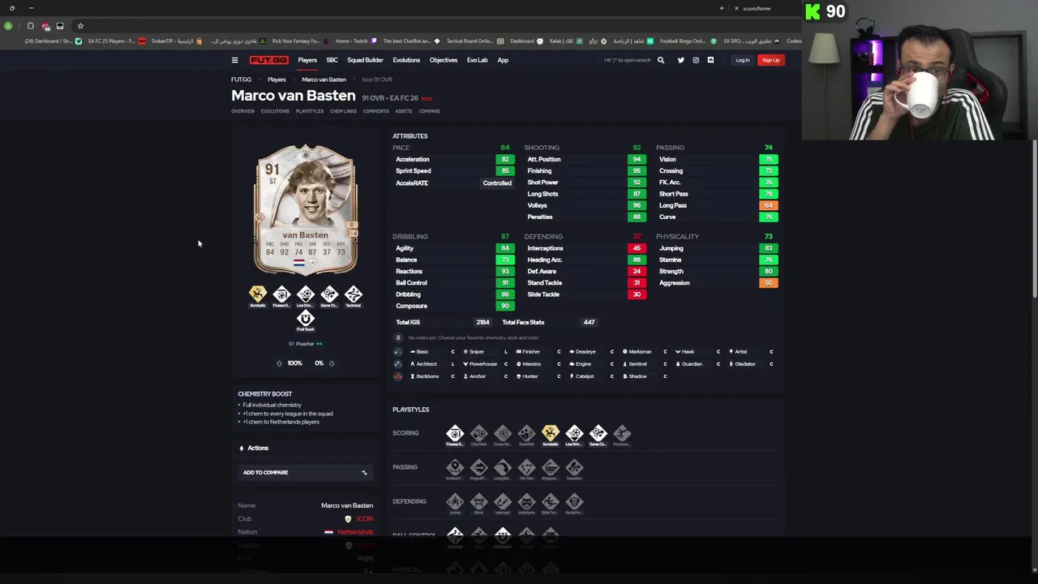Viewport: 1038px width, 584px height.
Task: Click the Technical playstyle icon under the card
Action: tap(353, 296)
